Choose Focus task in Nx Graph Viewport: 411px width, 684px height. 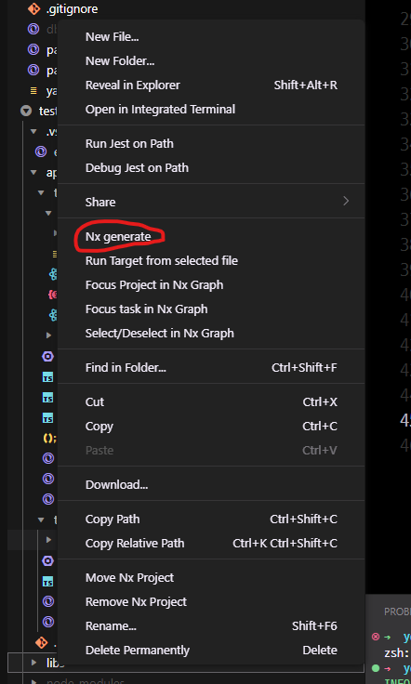(147, 309)
